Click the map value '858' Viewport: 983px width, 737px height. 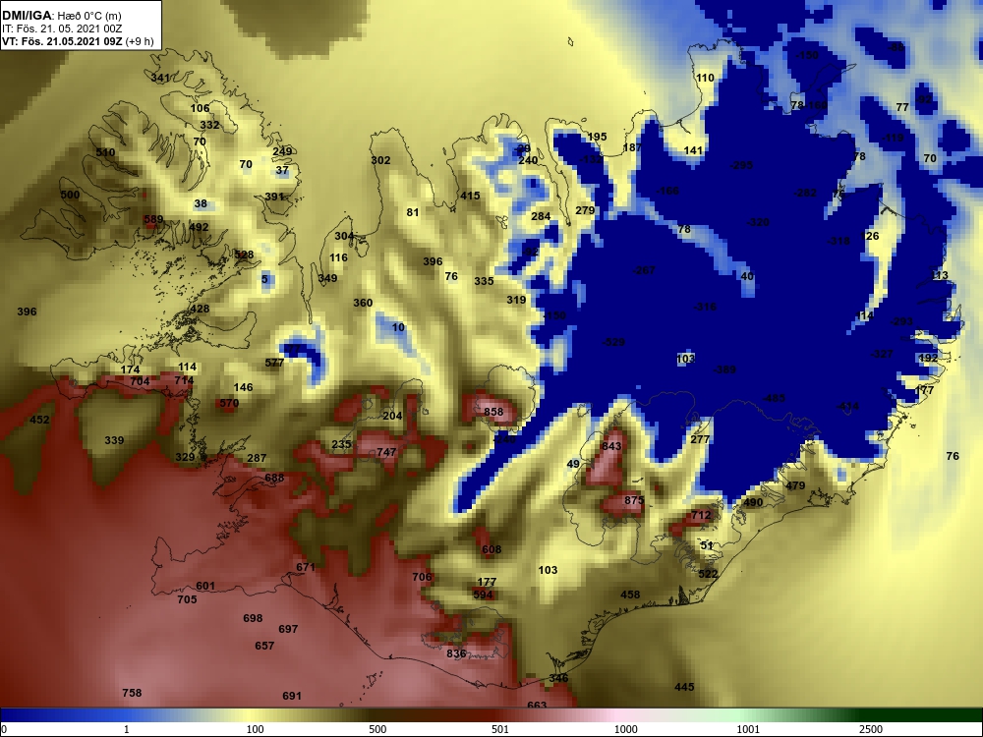pyautogui.click(x=493, y=412)
